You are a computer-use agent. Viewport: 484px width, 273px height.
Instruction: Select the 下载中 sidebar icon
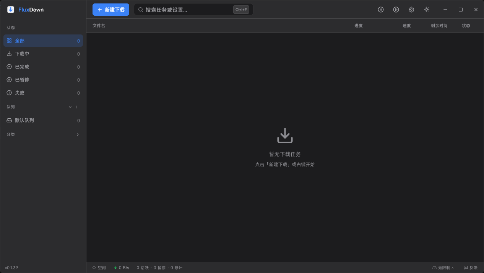(x=9, y=54)
